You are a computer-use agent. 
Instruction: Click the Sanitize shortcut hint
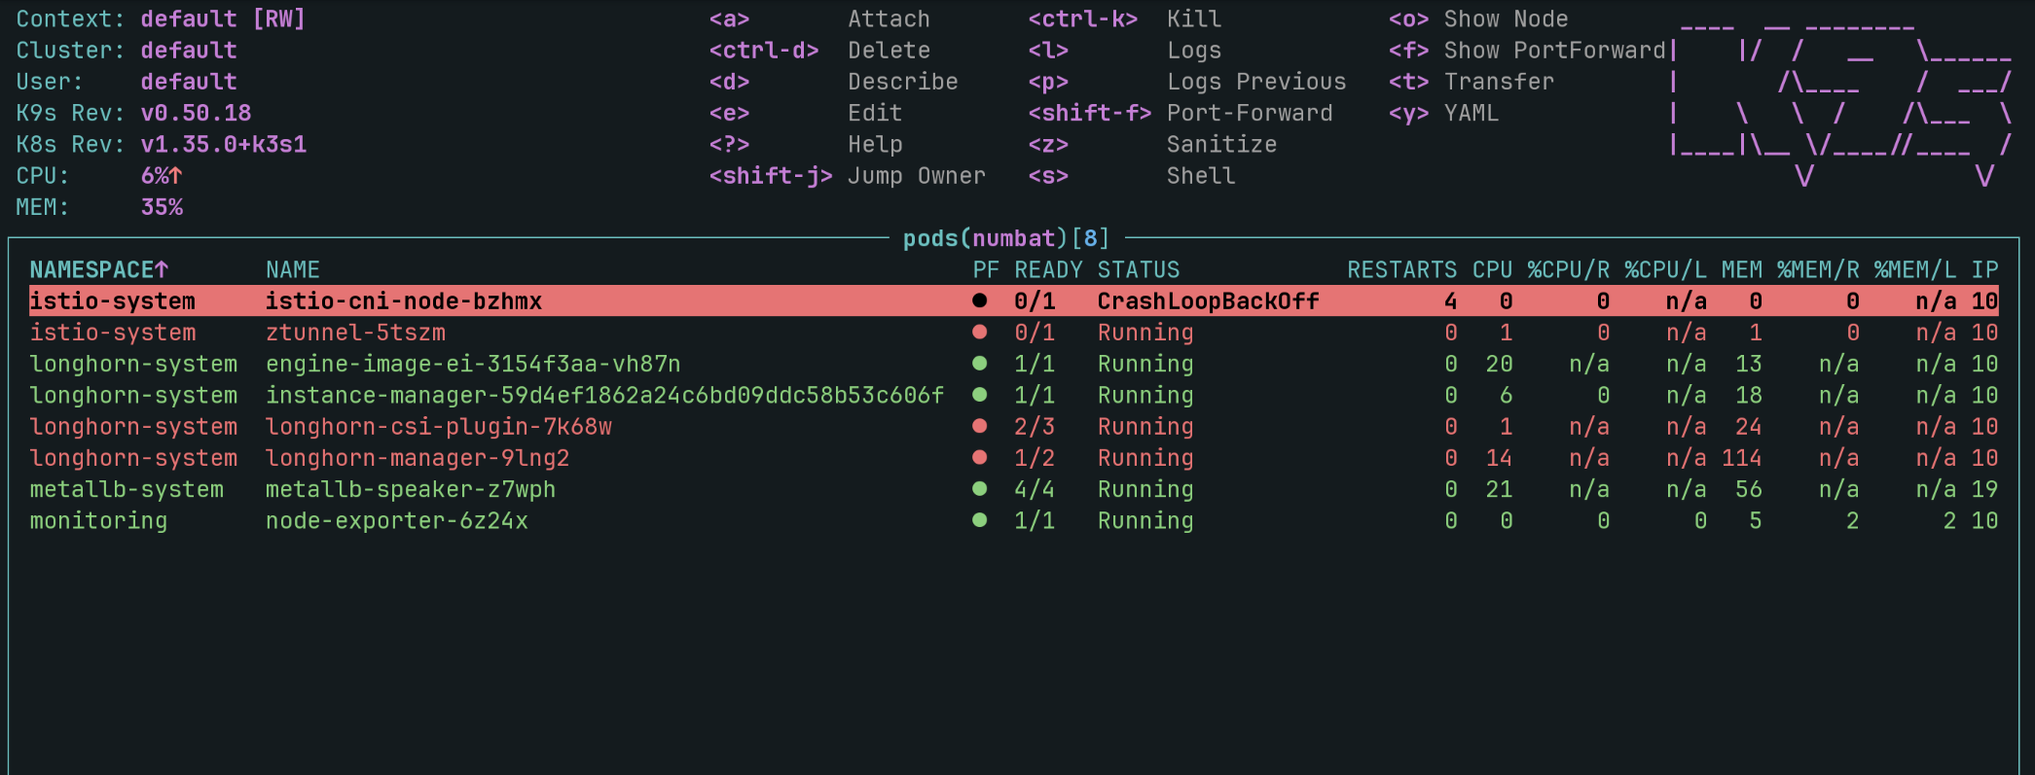[1152, 144]
